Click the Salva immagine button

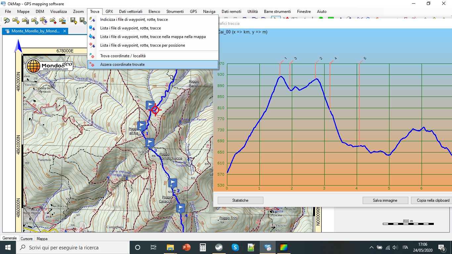385,200
